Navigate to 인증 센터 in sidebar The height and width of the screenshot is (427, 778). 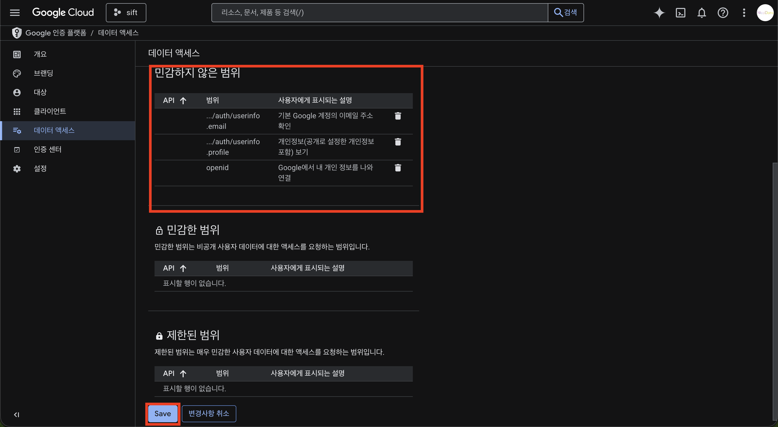[x=47, y=149]
